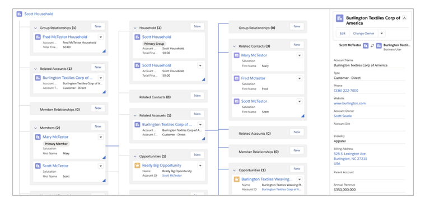The width and height of the screenshot is (430, 208).
Task: Click New in Members (2) section
Action: [98, 126]
